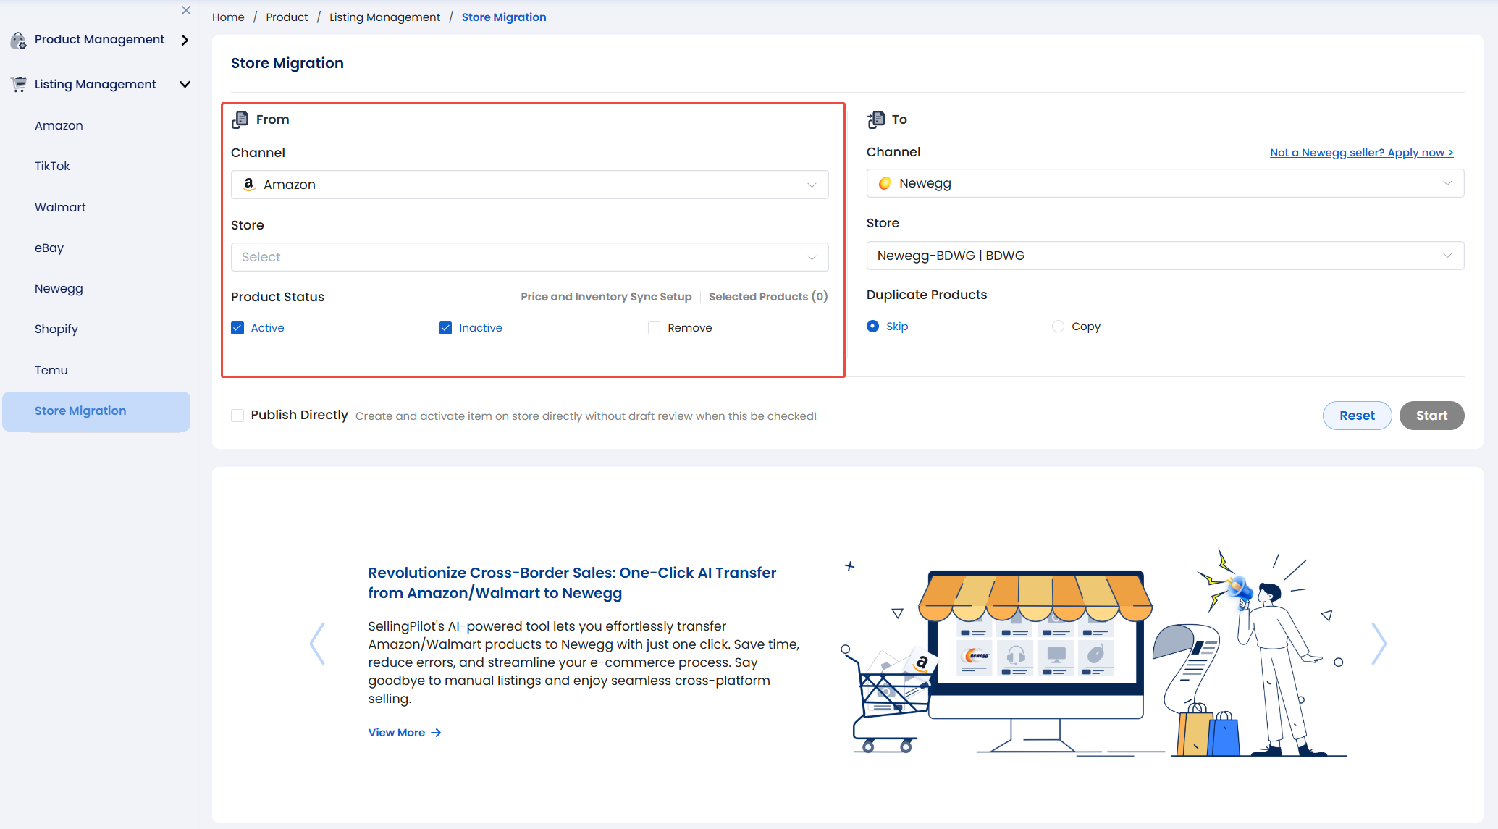
Task: Open the From Store Select dropdown
Action: click(x=529, y=257)
